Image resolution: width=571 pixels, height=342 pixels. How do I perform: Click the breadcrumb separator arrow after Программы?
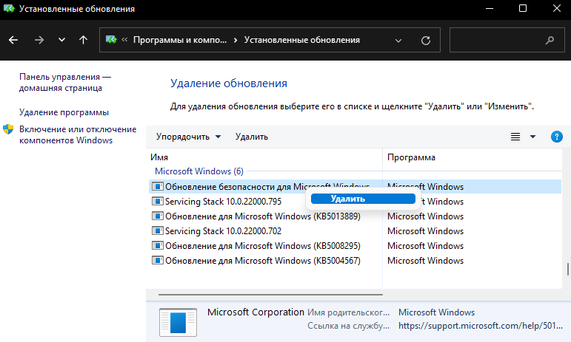236,40
